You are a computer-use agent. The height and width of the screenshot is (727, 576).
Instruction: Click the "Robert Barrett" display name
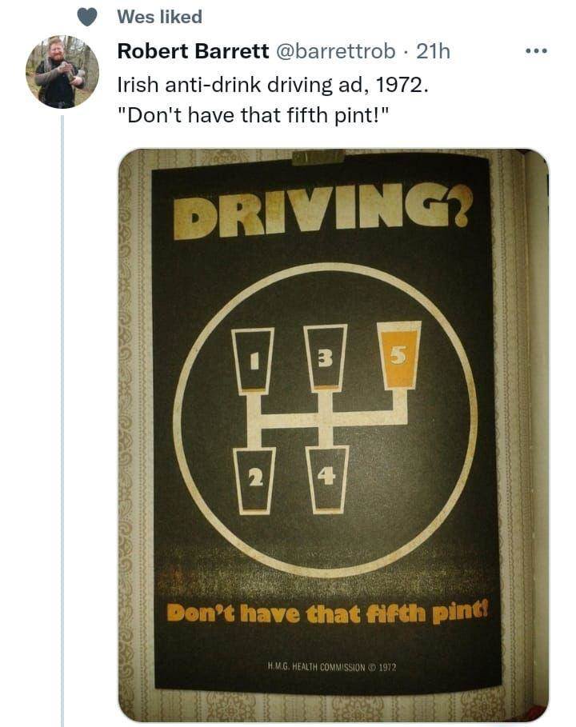193,51
